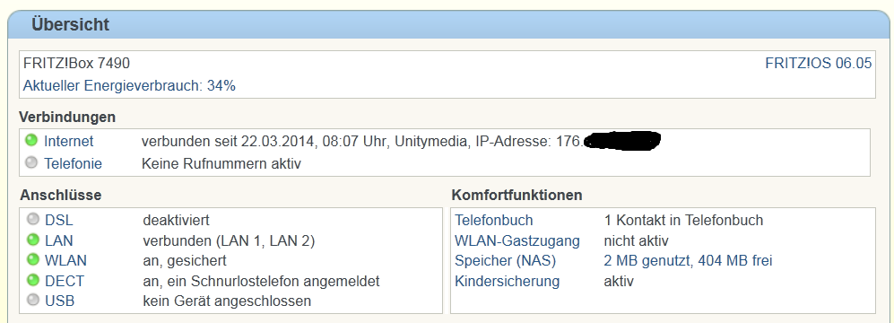Screen dimensions: 894x323
Task: Click the green Internet status LED
Action: [x=30, y=140]
